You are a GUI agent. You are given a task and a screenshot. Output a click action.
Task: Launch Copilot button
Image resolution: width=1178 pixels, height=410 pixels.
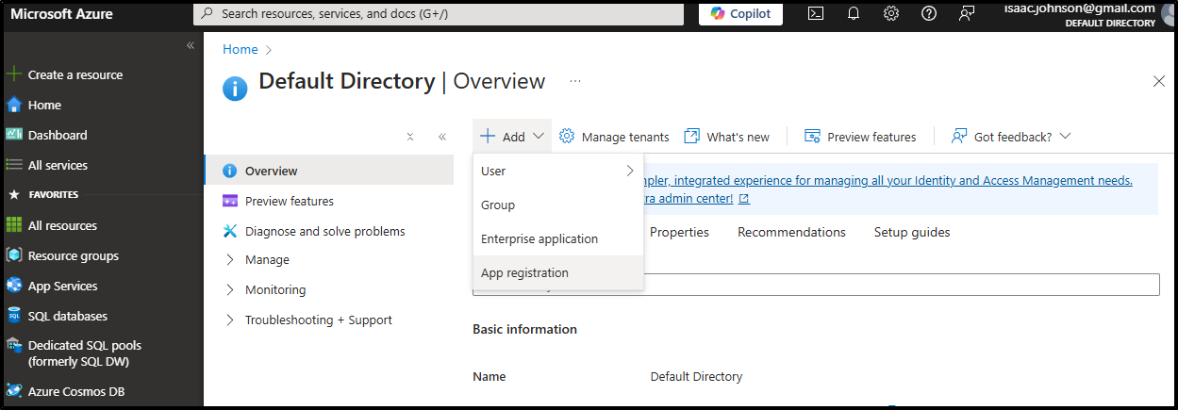tap(740, 13)
